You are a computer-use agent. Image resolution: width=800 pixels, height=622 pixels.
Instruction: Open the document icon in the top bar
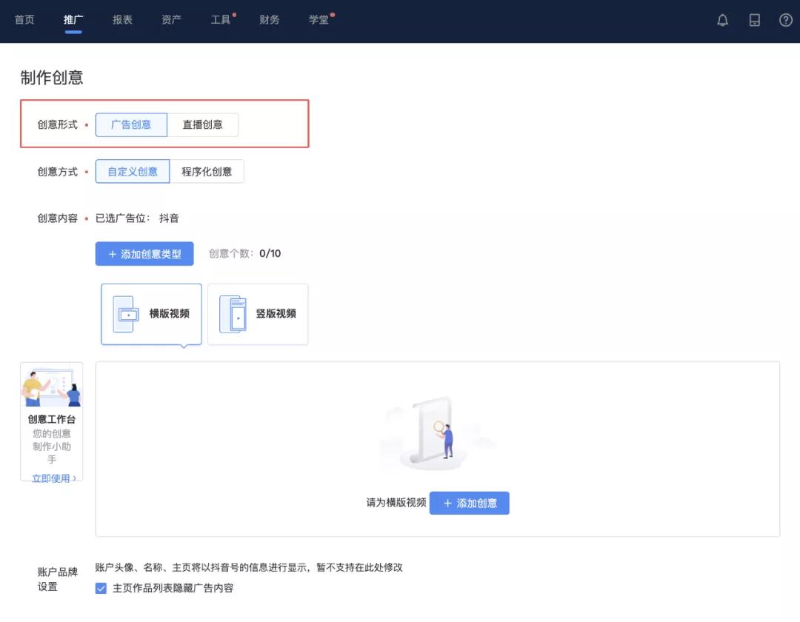(x=754, y=21)
